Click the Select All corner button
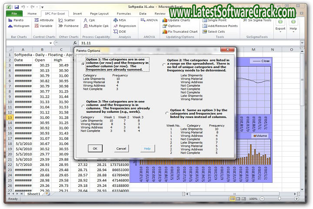This screenshot has height=209, width=313. click(10, 50)
